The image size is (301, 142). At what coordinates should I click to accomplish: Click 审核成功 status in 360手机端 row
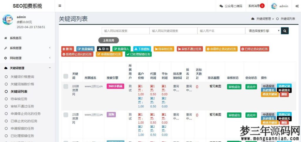(234, 87)
